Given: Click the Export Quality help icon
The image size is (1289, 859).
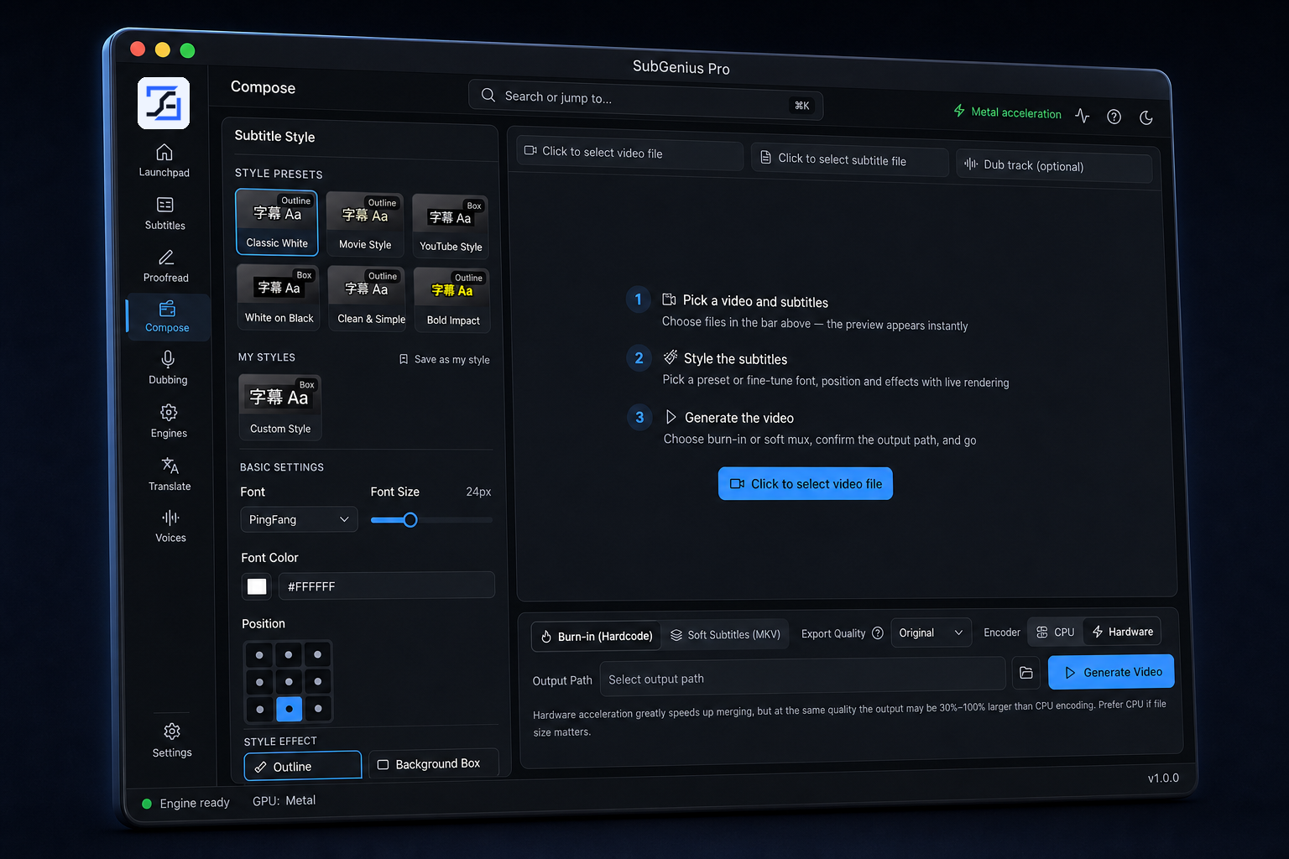Looking at the screenshot, I should tap(878, 633).
